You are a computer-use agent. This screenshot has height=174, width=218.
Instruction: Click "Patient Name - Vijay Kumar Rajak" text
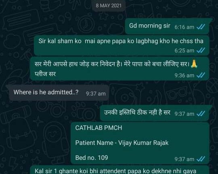122,143
